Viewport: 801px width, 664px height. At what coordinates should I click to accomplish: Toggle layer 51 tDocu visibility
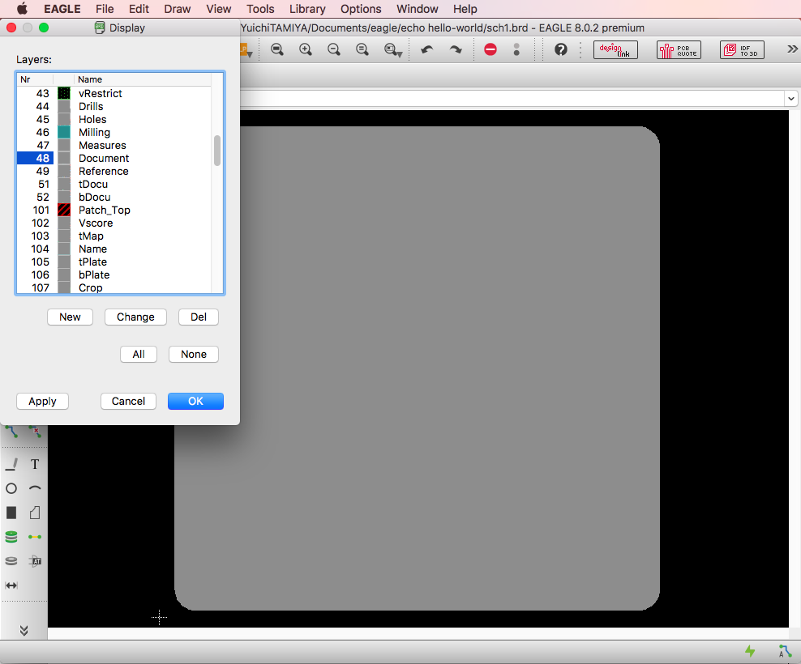coord(35,185)
